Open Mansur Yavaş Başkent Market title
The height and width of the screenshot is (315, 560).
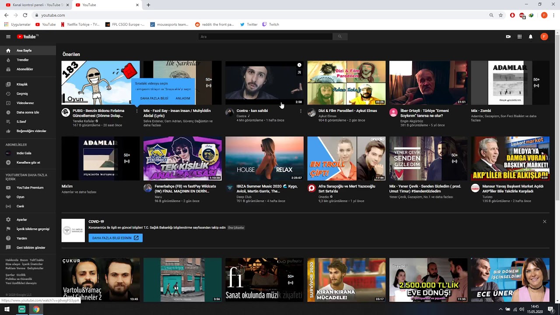[x=513, y=189]
